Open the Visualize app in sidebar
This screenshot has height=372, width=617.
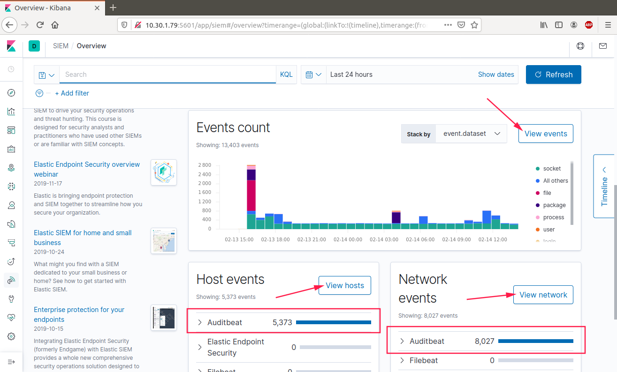tap(11, 112)
